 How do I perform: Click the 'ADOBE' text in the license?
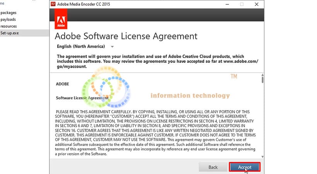pyautogui.click(x=63, y=84)
